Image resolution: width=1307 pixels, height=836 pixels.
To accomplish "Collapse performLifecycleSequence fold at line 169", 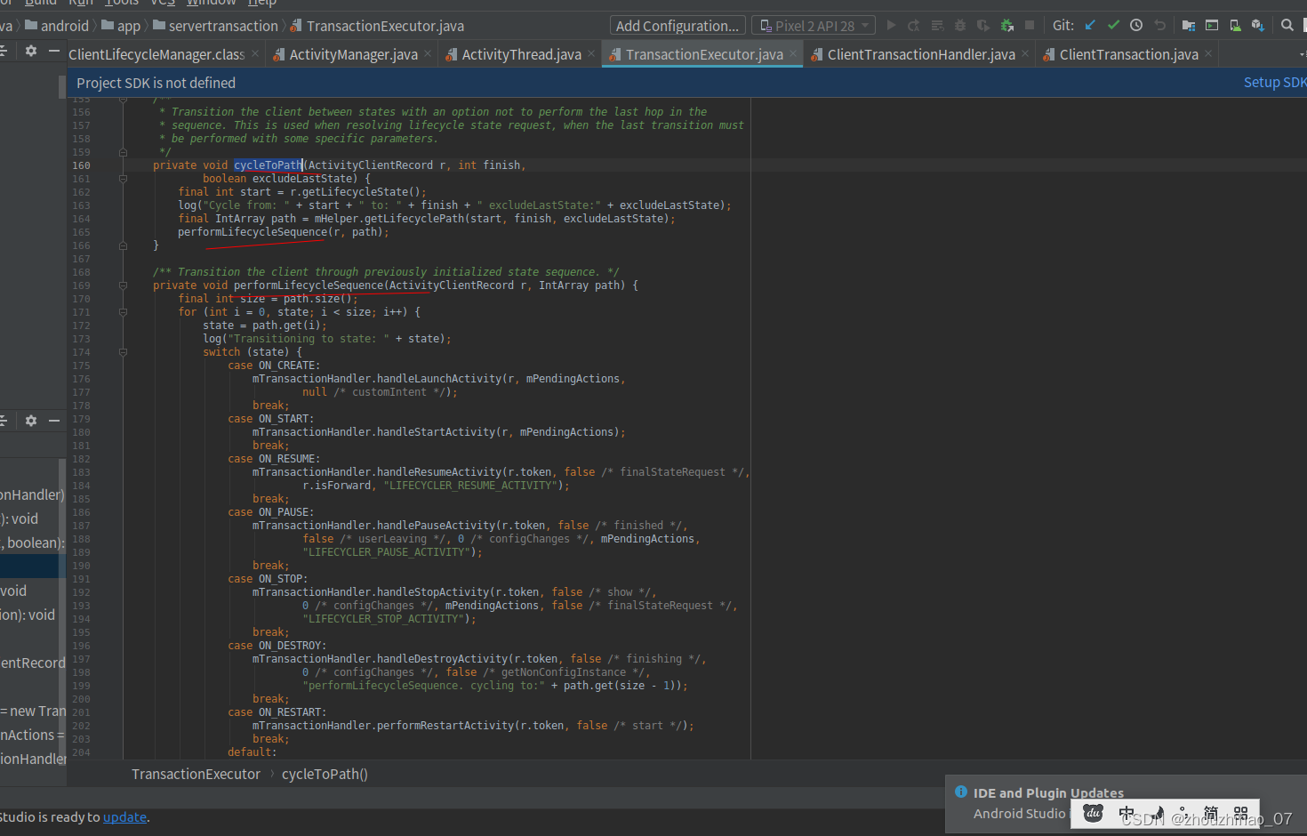I will tap(123, 285).
